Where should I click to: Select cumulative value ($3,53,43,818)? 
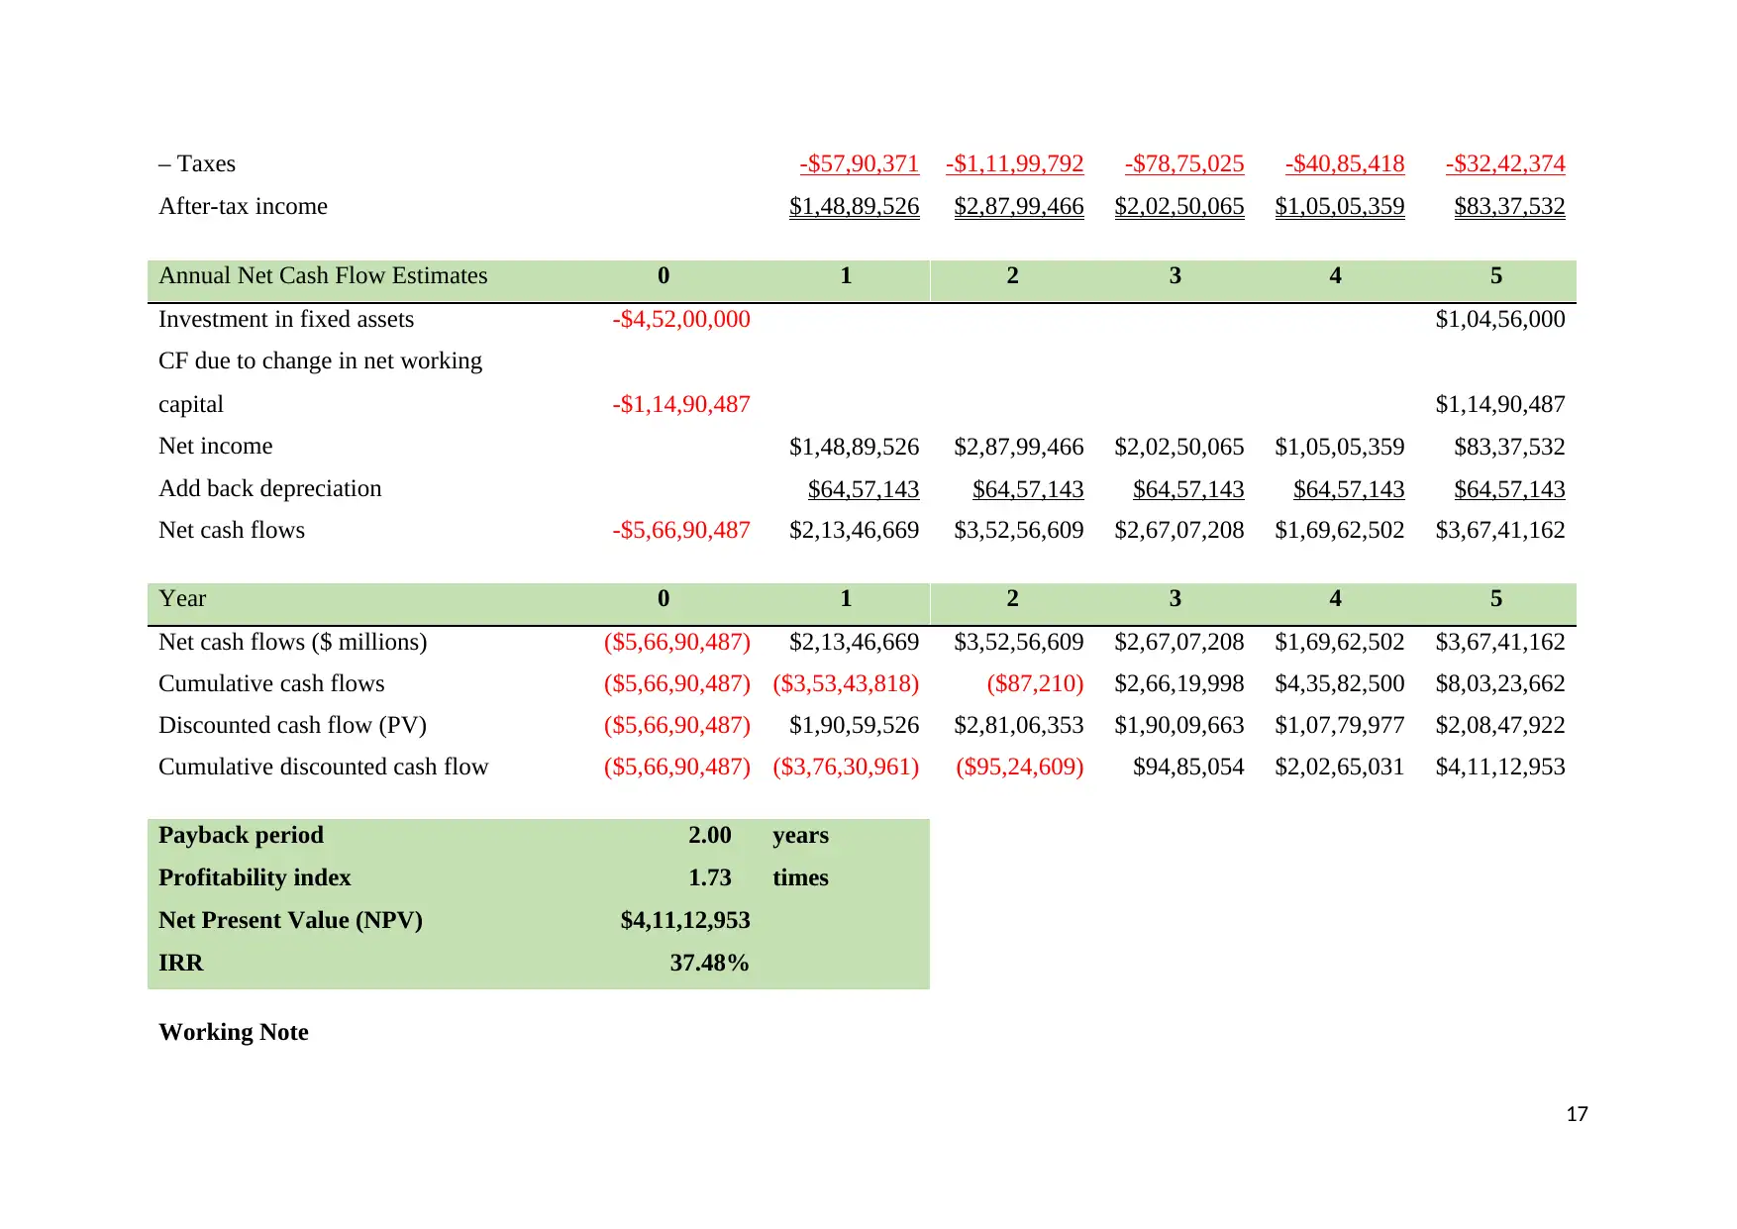(x=846, y=683)
